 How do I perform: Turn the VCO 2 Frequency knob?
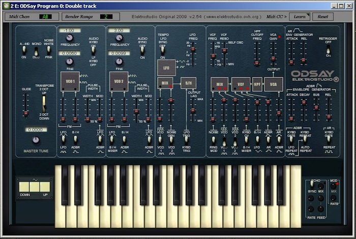click(x=119, y=38)
